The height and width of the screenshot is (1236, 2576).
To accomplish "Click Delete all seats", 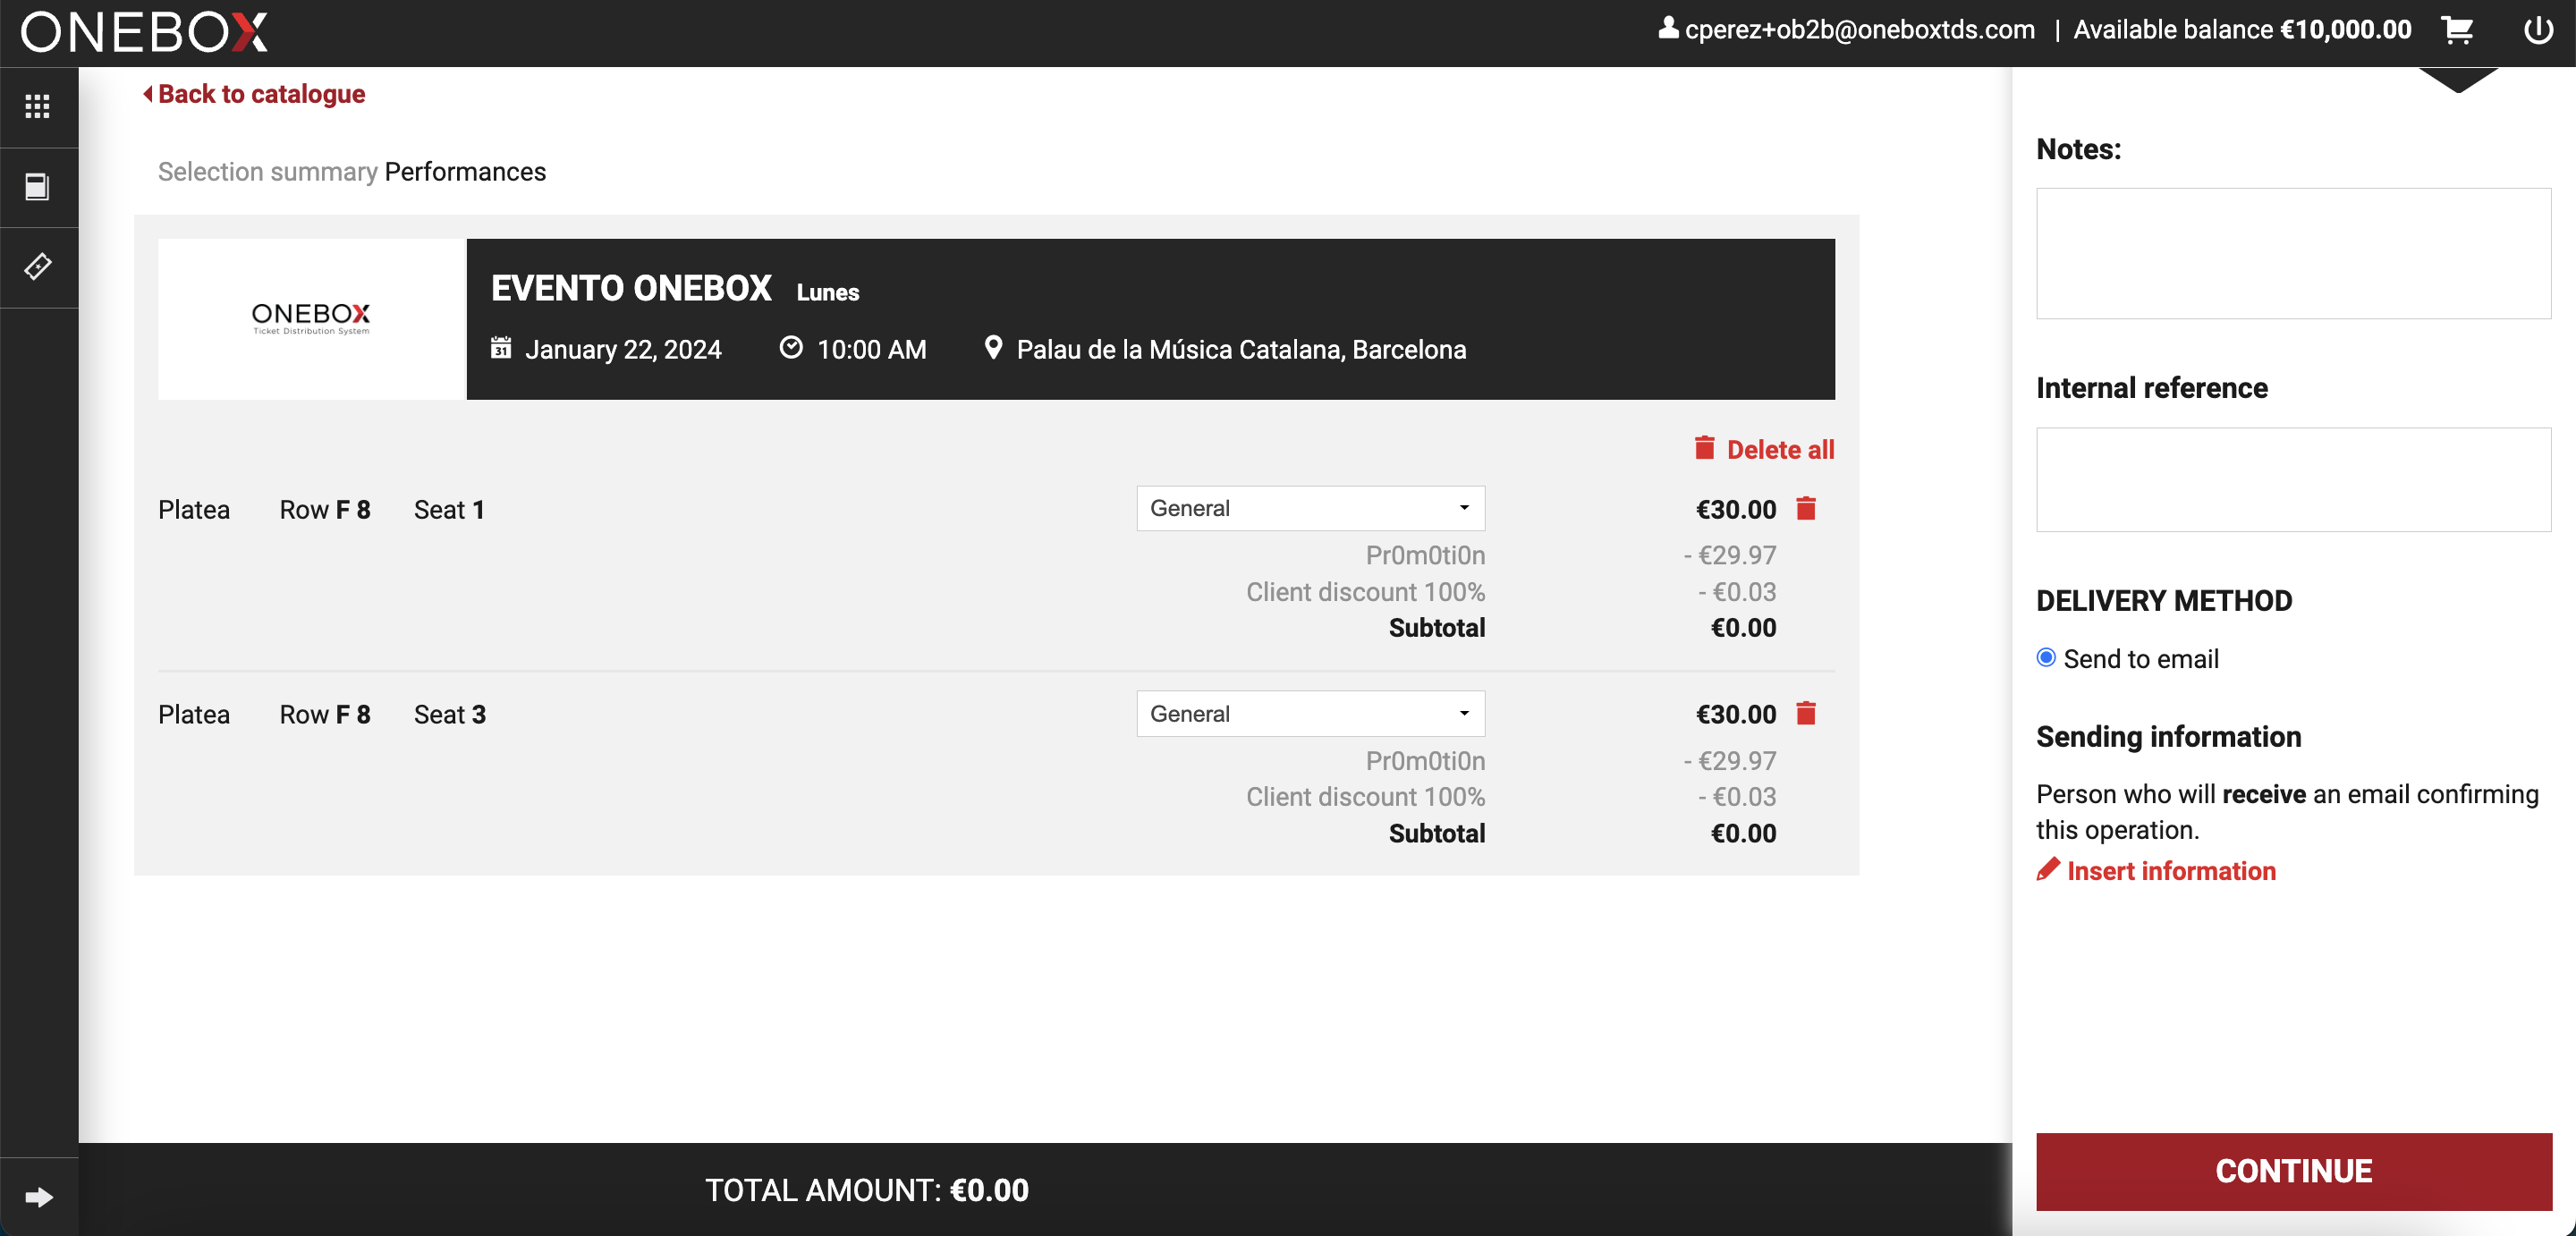I will [x=1765, y=449].
